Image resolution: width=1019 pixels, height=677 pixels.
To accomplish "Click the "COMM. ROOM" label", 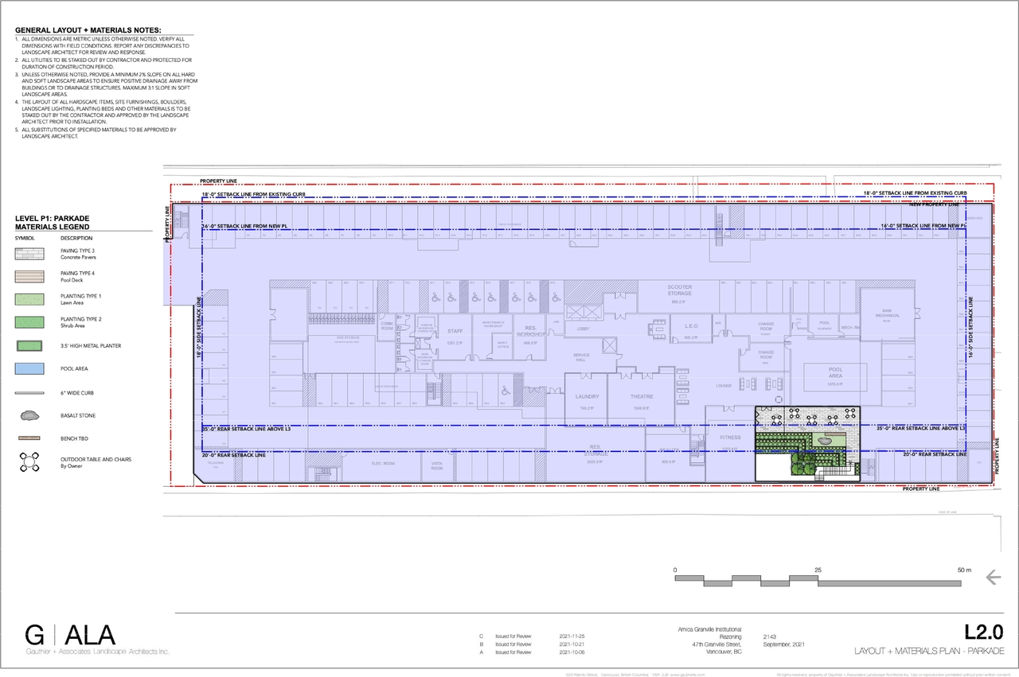I will click(x=387, y=326).
